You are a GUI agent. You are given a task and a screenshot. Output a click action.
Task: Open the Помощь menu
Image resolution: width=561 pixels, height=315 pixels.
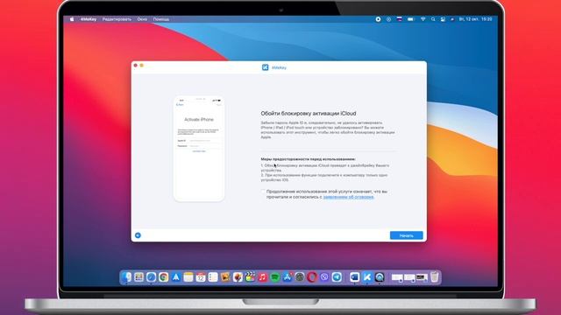tap(161, 19)
